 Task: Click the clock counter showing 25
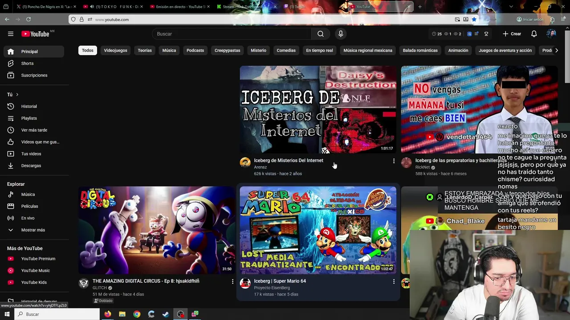[437, 34]
